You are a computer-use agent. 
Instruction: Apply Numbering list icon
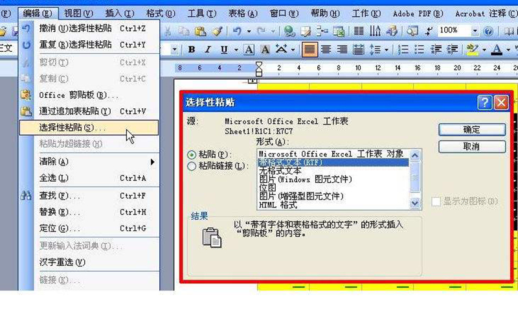[x=403, y=50]
